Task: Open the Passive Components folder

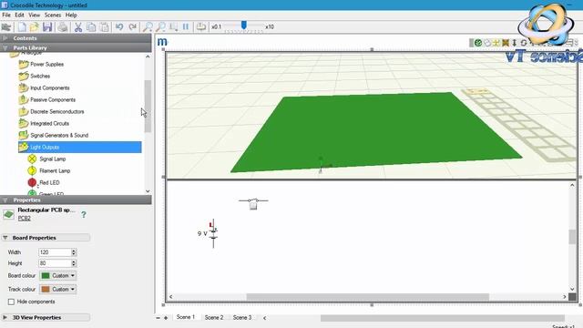Action: pos(53,99)
